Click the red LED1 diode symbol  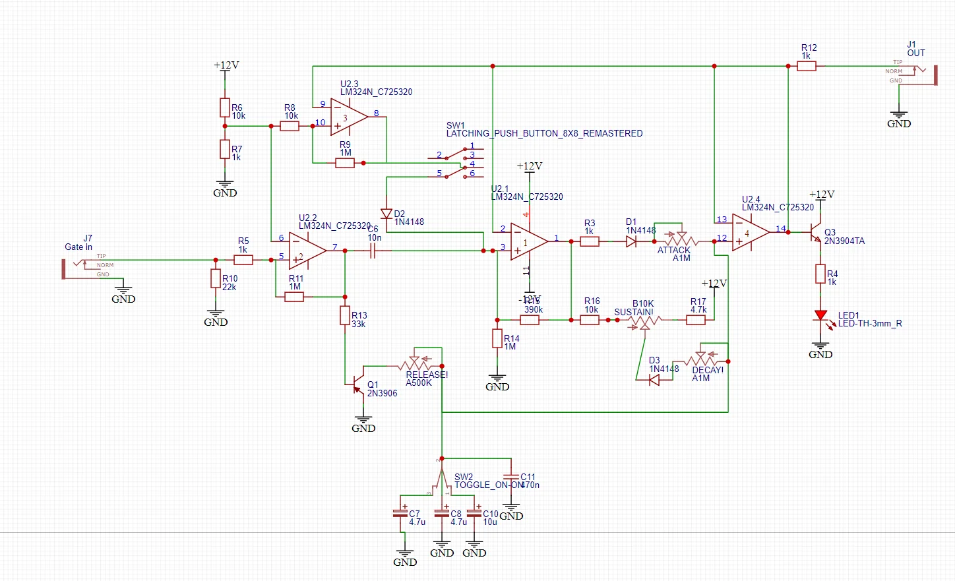[820, 316]
